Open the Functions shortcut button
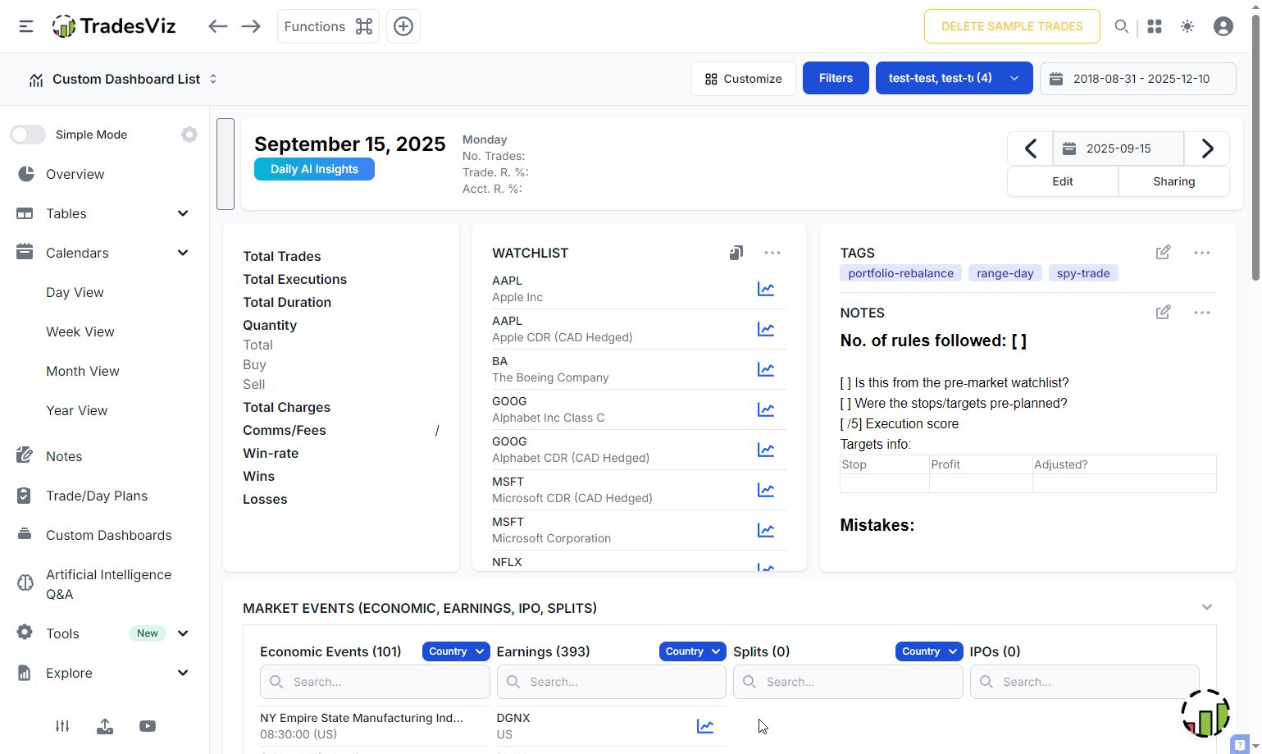The width and height of the screenshot is (1262, 754). tap(328, 26)
